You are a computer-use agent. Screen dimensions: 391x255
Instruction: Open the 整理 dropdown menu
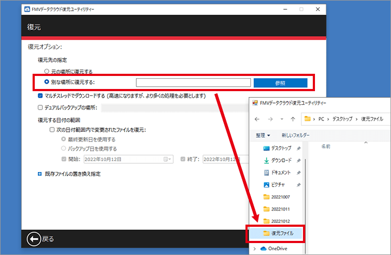point(262,135)
